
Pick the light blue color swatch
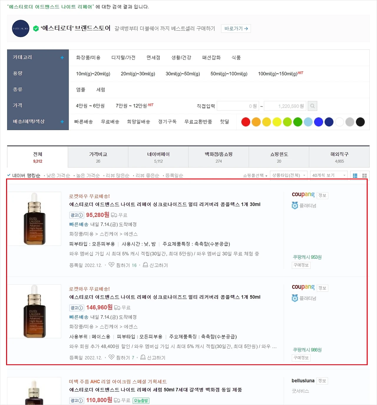coord(308,122)
